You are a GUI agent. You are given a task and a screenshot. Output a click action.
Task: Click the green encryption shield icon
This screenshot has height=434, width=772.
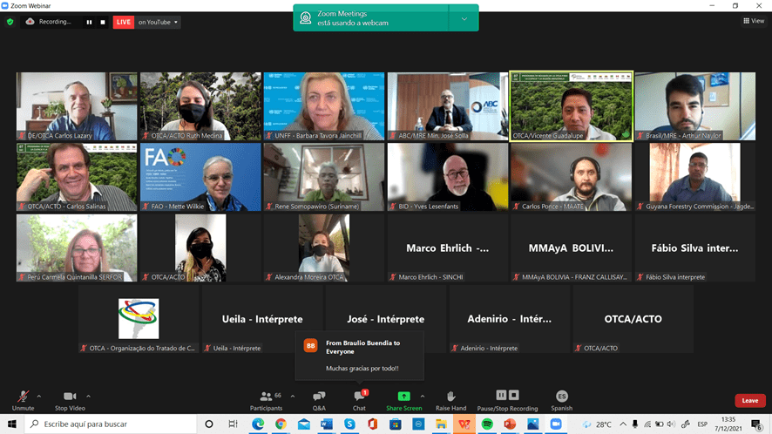[x=10, y=22]
